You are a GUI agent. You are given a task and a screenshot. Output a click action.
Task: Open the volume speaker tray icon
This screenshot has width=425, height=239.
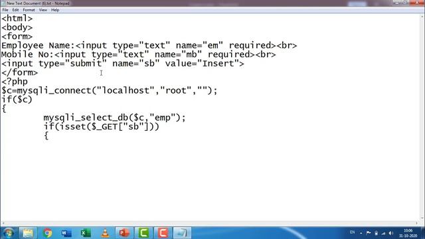pyautogui.click(x=391, y=233)
